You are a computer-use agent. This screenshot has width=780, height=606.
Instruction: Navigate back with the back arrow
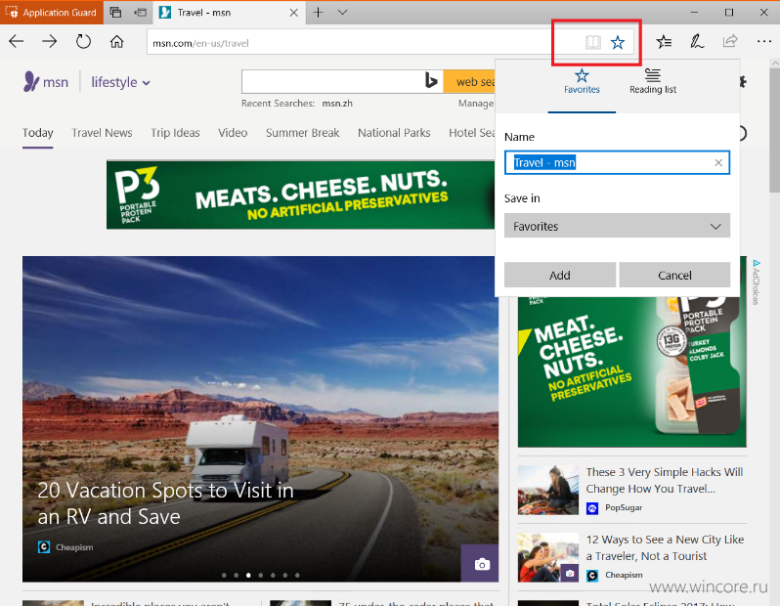point(17,41)
